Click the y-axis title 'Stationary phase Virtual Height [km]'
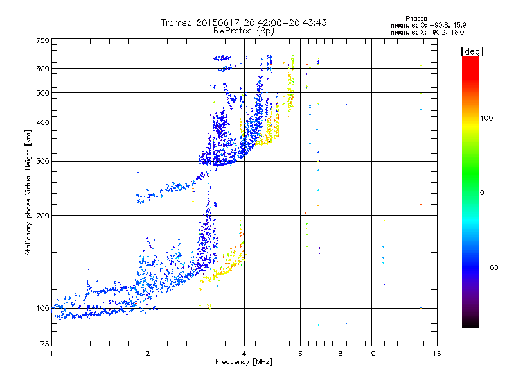The height and width of the screenshot is (385, 514). coord(28,193)
